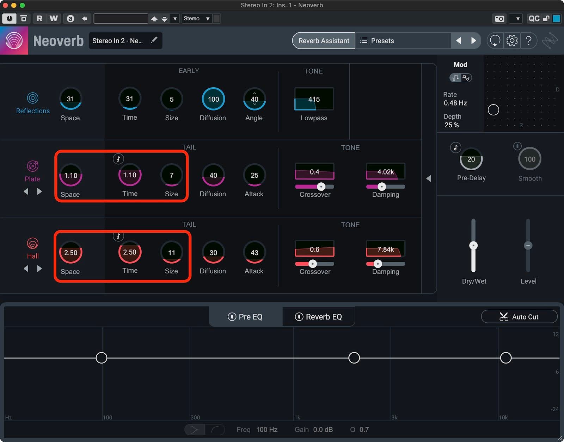The image size is (564, 442).
Task: Click the Write automation W button
Action: [53, 19]
